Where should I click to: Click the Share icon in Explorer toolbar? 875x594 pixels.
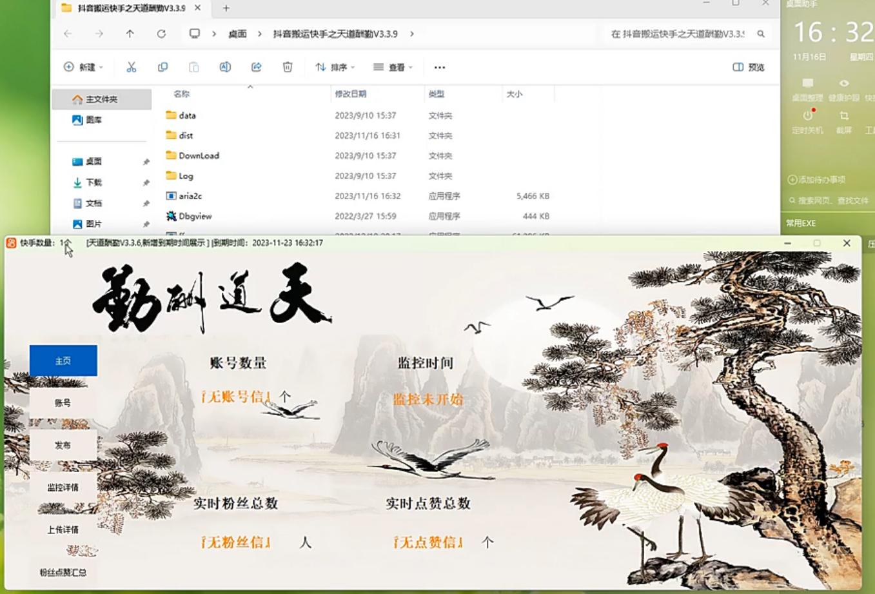pos(256,66)
